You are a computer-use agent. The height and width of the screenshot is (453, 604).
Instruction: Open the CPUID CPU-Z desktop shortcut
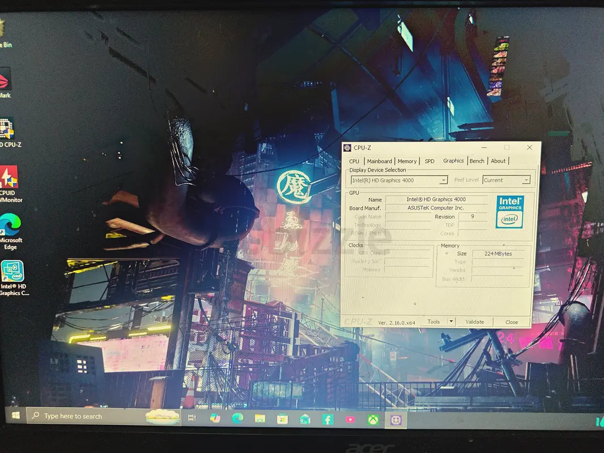8,133
